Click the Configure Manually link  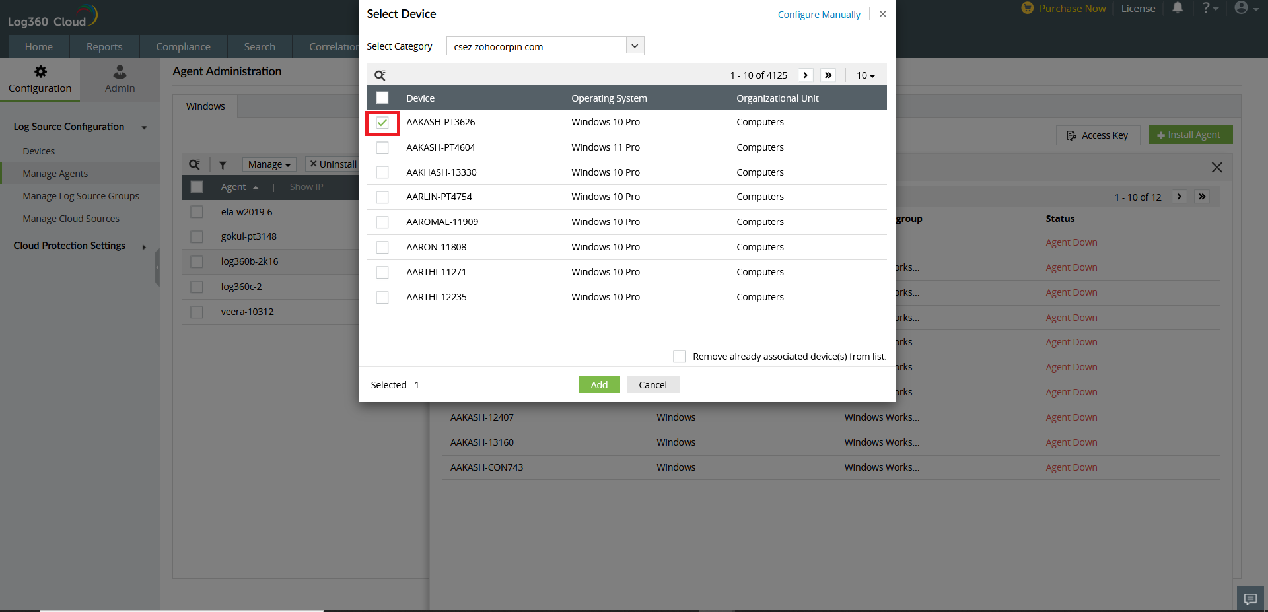819,15
